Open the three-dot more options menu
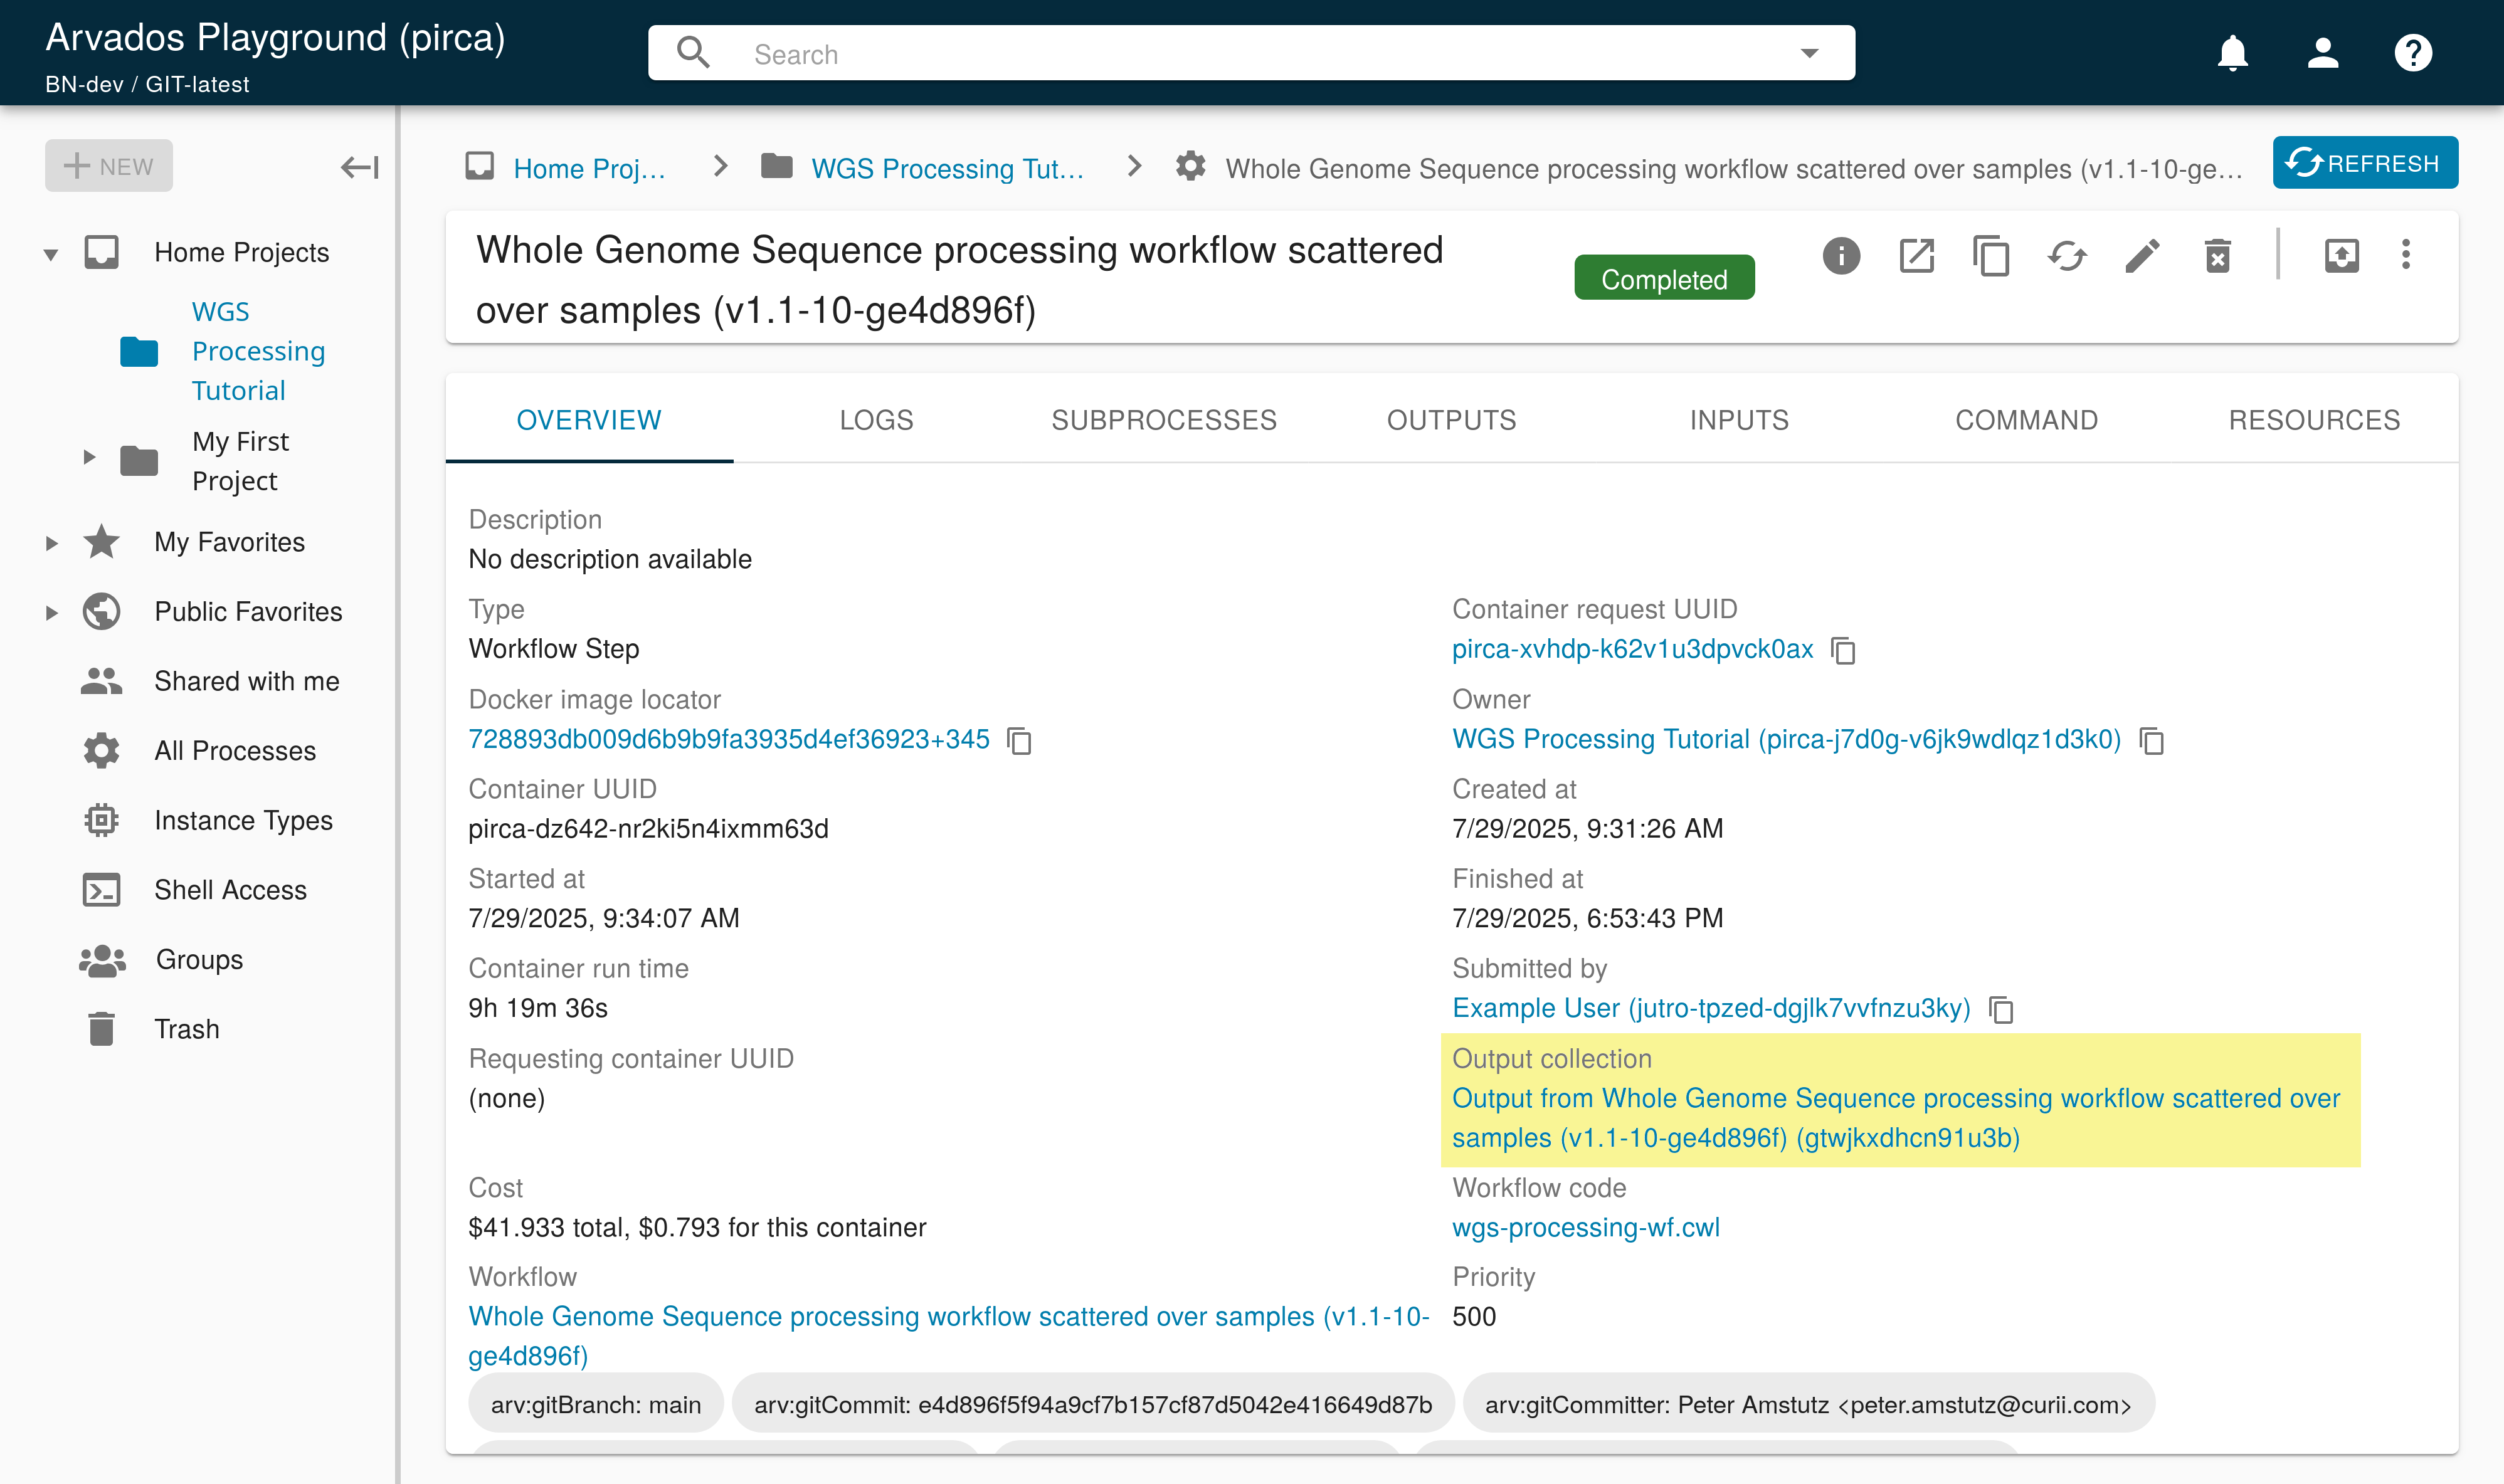The height and width of the screenshot is (1484, 2504). tap(2406, 254)
